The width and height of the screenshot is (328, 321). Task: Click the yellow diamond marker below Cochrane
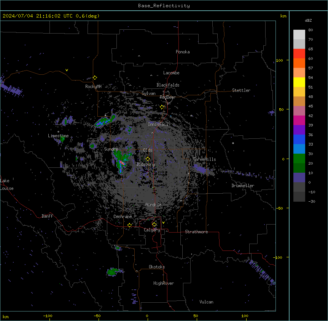[x=129, y=225]
